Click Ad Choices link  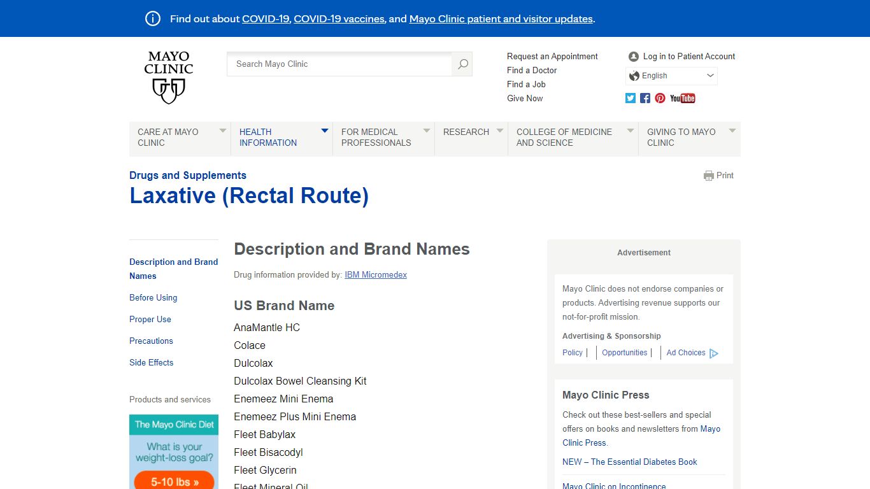(x=686, y=353)
